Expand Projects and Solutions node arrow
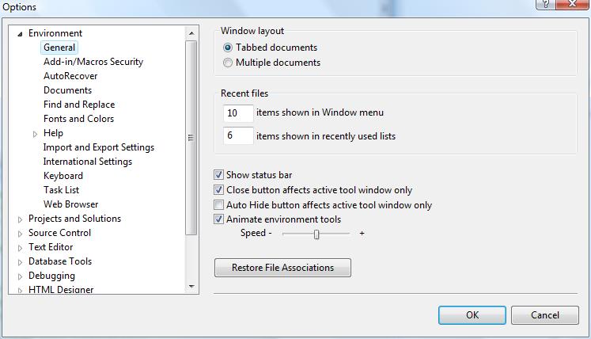Screen dimensions: 591x339 pyautogui.click(x=20, y=219)
